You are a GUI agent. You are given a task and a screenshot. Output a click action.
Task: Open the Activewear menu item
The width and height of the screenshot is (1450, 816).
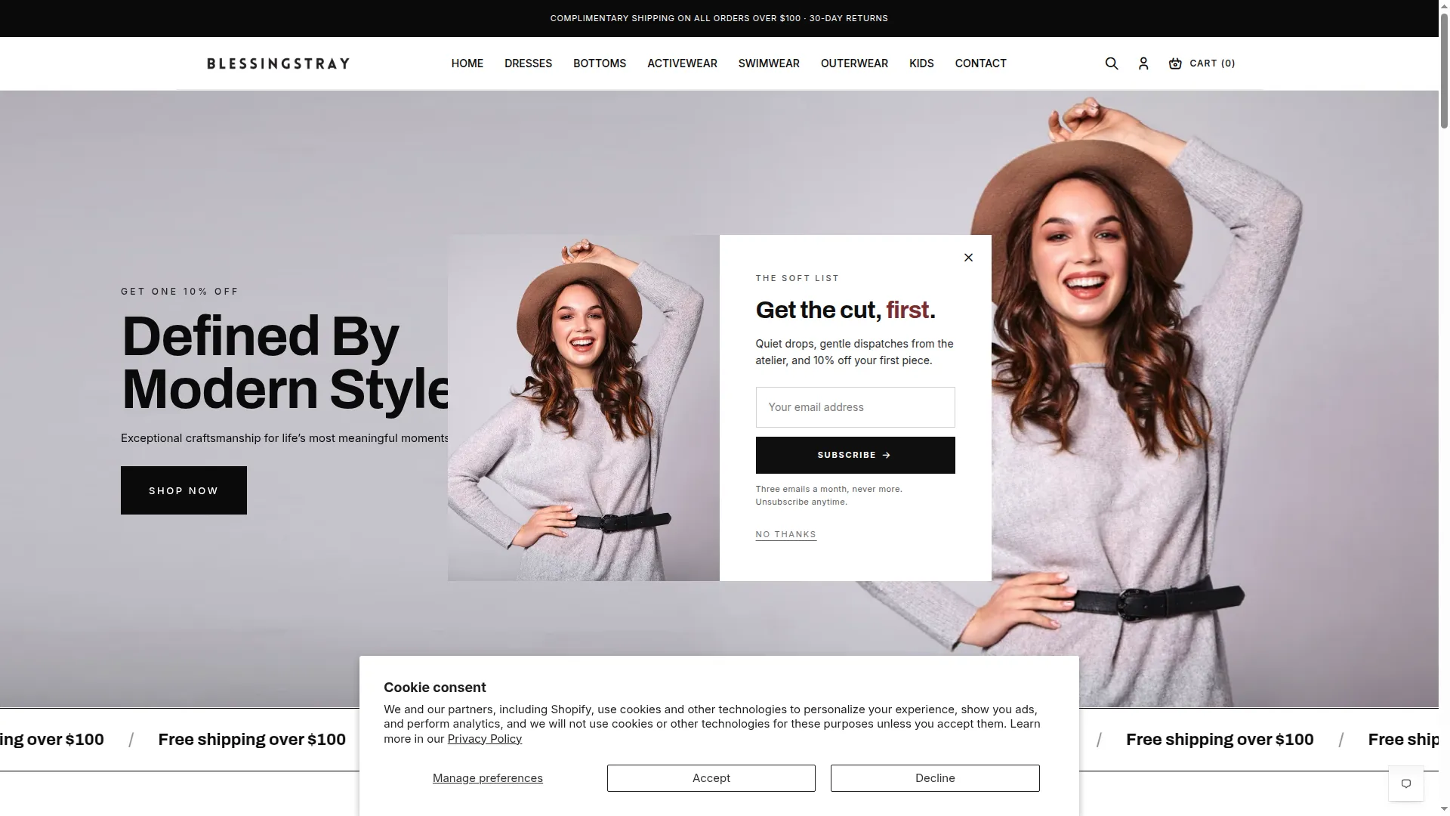tap(682, 63)
